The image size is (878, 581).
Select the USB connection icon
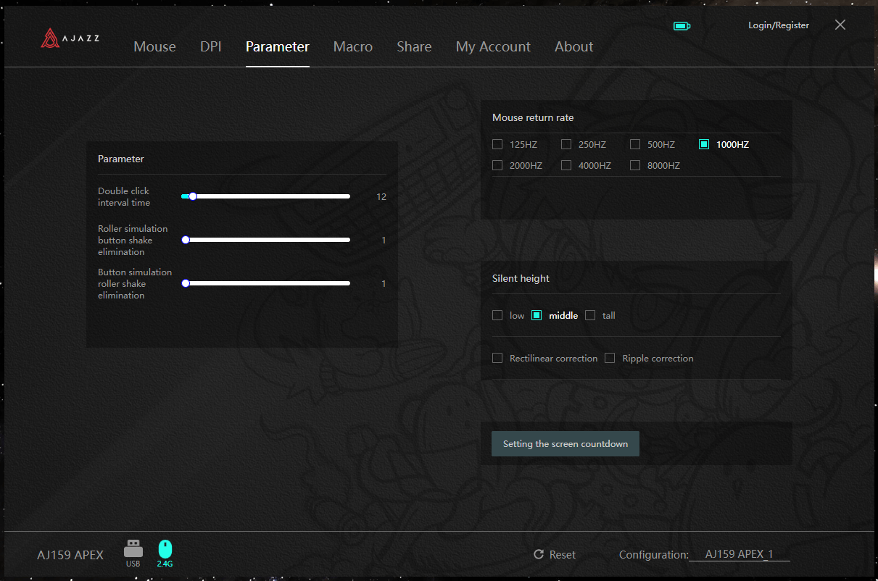pyautogui.click(x=133, y=548)
